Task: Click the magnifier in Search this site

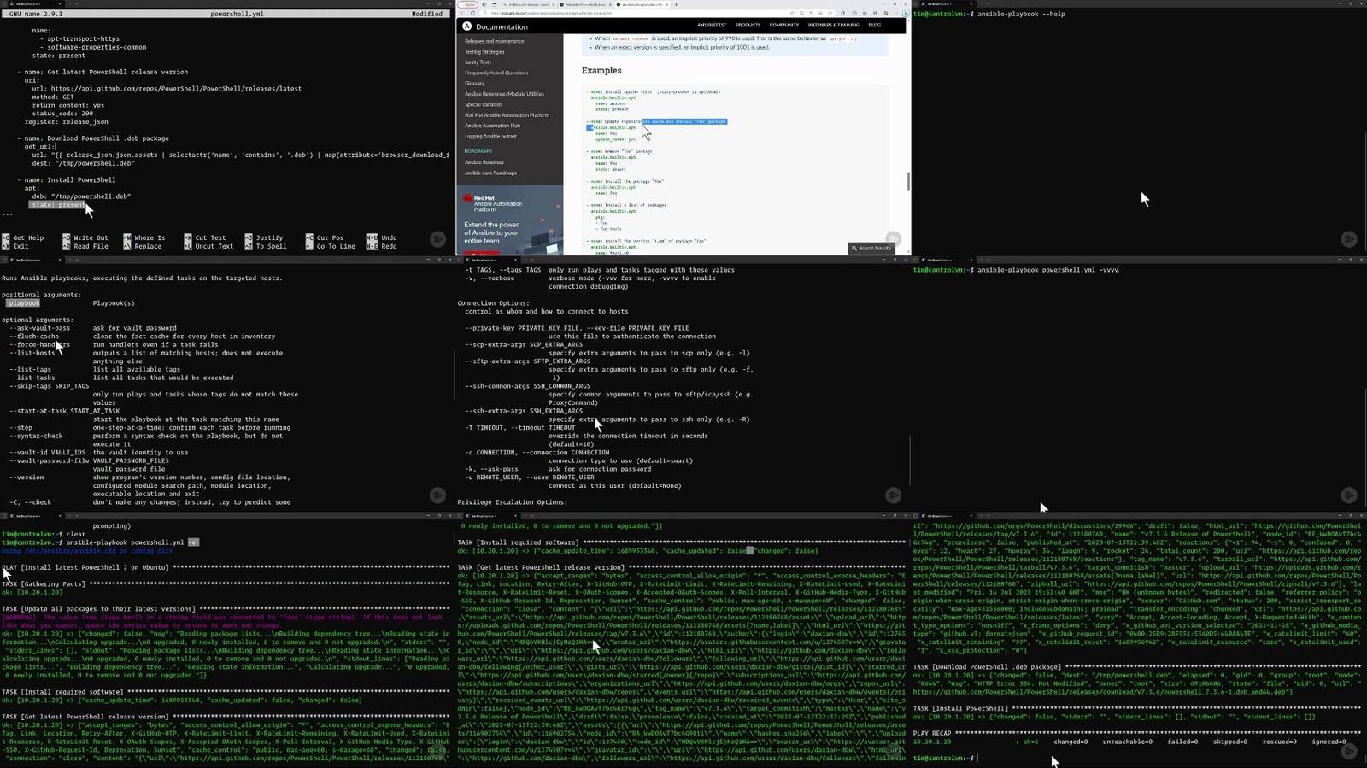Action: pyautogui.click(x=854, y=248)
